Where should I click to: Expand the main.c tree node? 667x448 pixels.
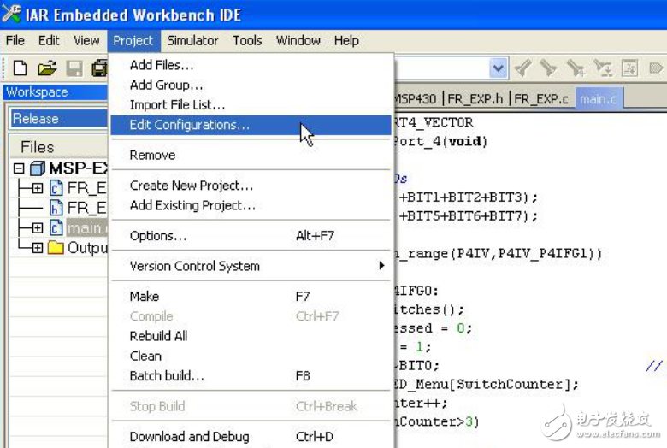[x=37, y=228]
